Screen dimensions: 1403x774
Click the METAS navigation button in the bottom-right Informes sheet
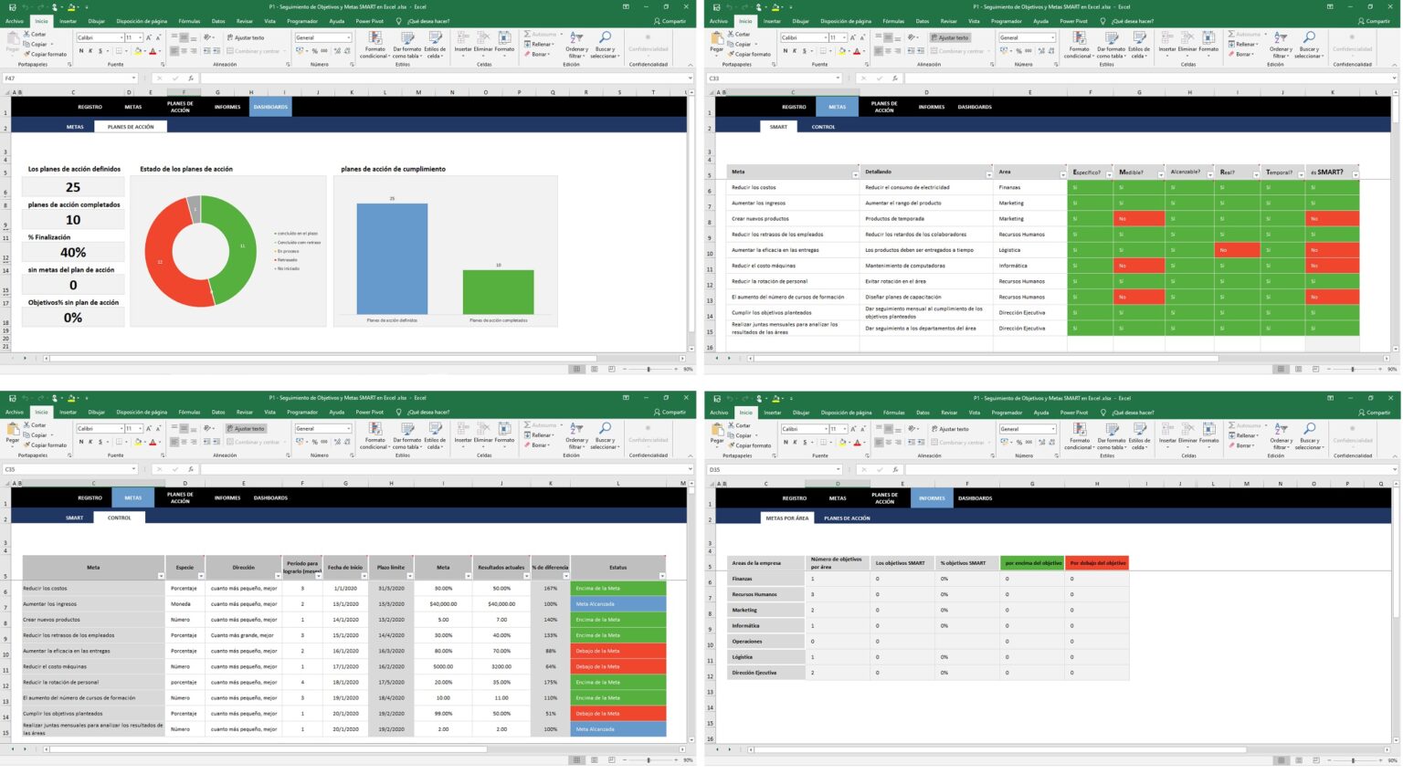click(x=838, y=497)
